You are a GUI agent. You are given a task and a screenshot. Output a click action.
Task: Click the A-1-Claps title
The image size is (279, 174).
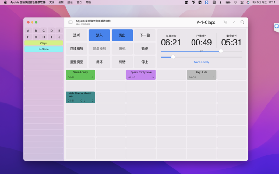pos(206,22)
